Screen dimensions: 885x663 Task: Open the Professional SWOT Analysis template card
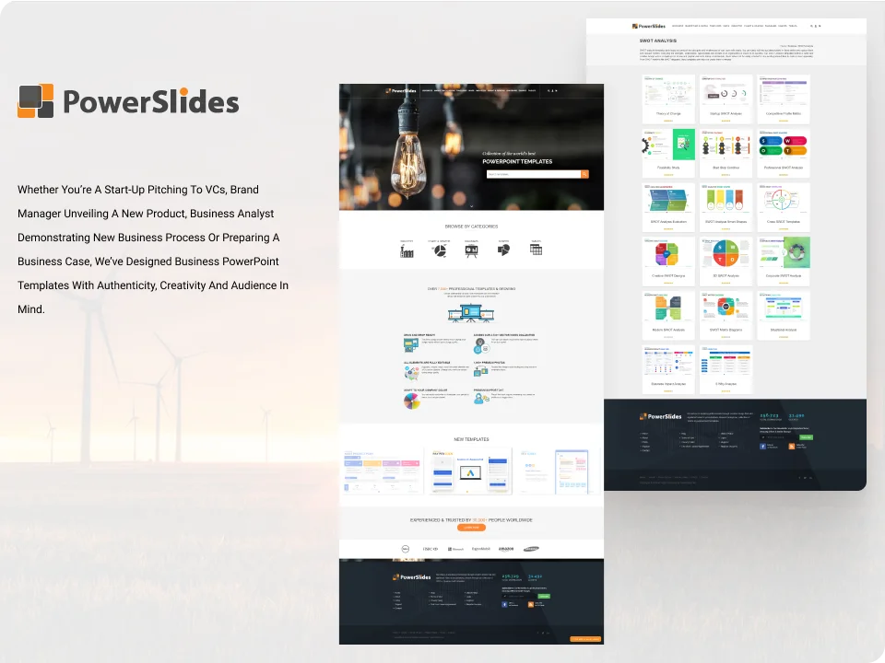(x=784, y=154)
